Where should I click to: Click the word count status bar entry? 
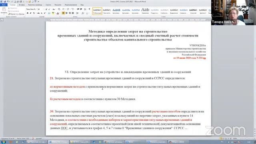[x=23, y=138]
